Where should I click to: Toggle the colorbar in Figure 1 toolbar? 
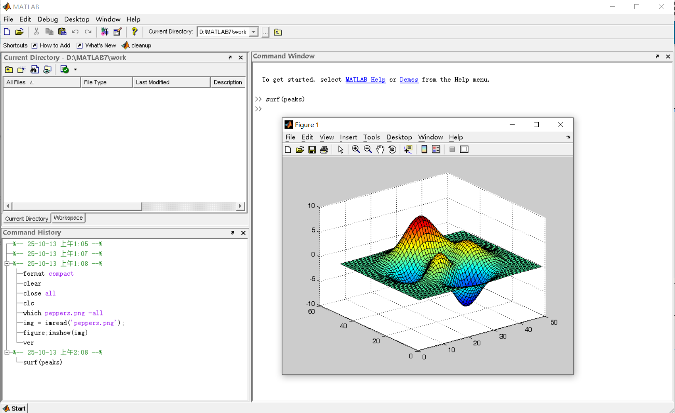[x=424, y=149]
